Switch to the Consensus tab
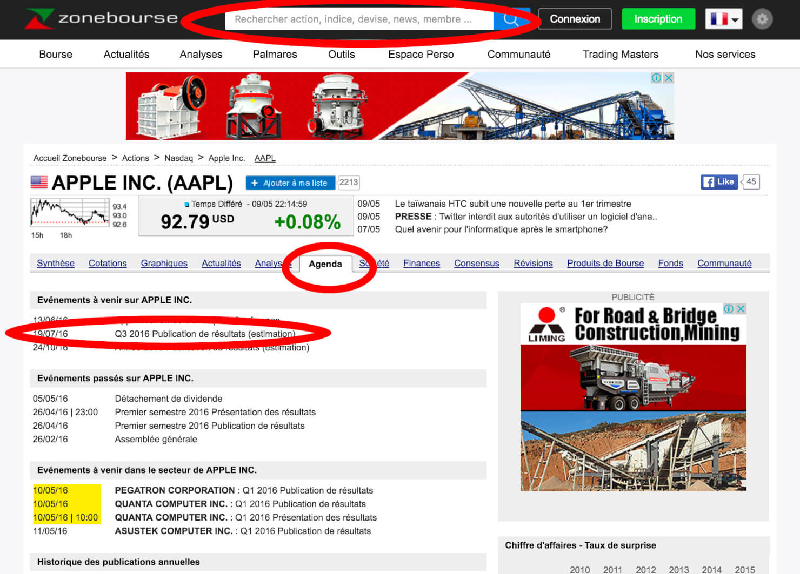This screenshot has height=574, width=800. coord(477,263)
